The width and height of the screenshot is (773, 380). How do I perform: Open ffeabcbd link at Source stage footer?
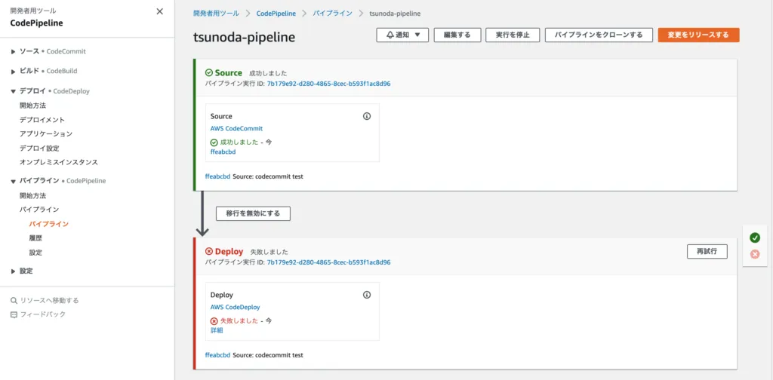217,176
